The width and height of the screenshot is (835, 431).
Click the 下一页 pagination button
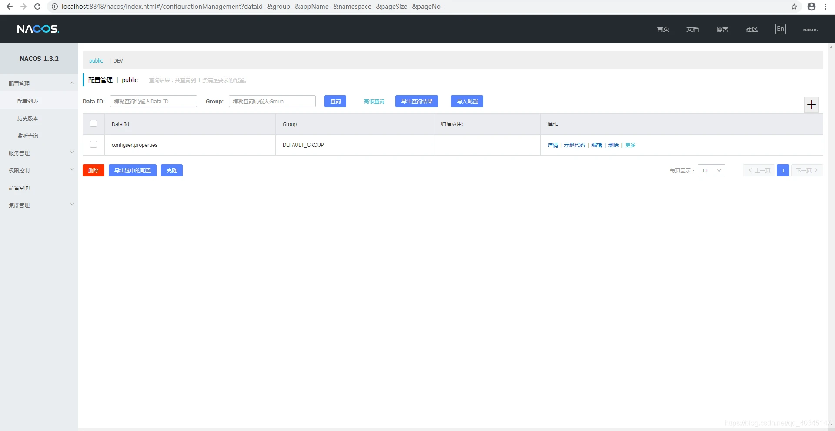807,170
